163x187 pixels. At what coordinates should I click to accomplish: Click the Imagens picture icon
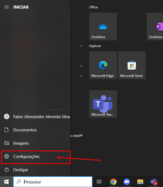(x=7, y=143)
